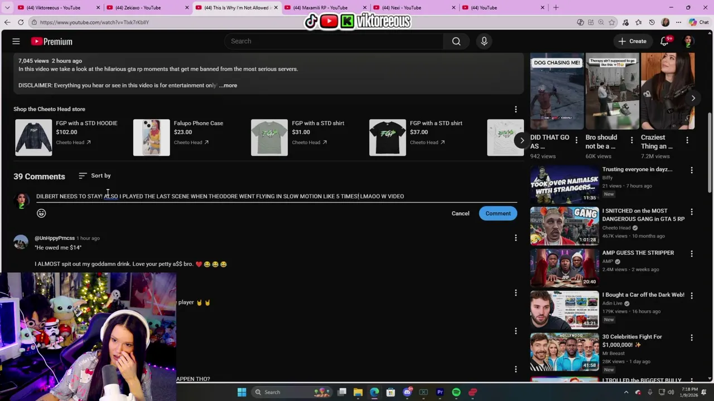The width and height of the screenshot is (714, 401).
Task: Open the Craziest Thing short thumbnail
Action: point(668,91)
